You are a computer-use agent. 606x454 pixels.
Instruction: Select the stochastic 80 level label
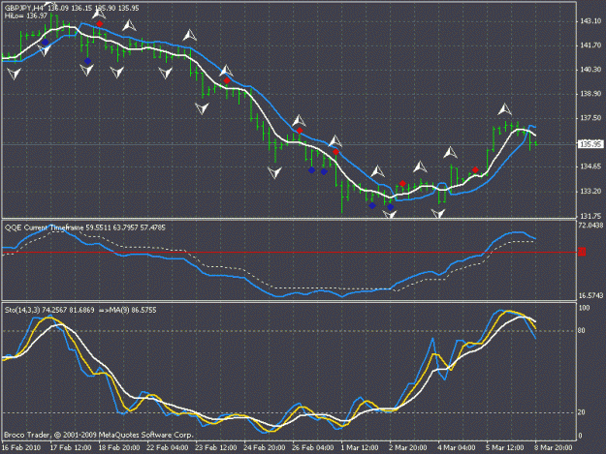[582, 330]
